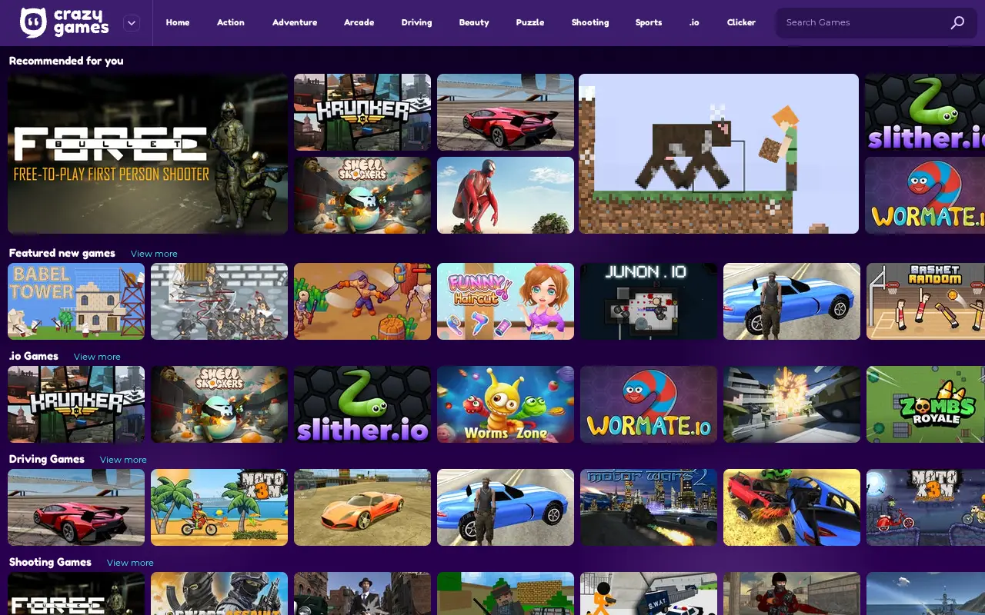
Task: Open the Zombs Royale game
Action: (x=926, y=404)
